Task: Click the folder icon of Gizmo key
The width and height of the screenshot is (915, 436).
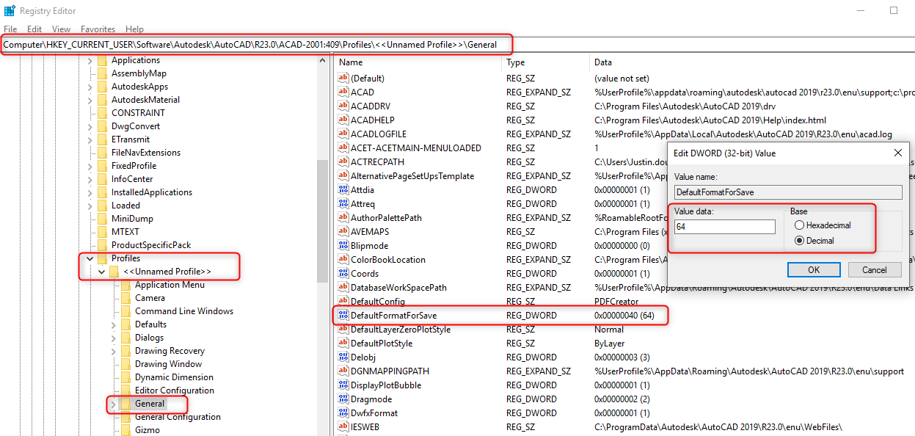Action: 125,430
